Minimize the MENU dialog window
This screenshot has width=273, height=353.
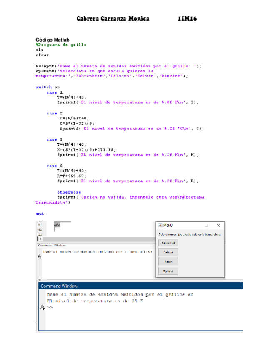pyautogui.click(x=205, y=225)
